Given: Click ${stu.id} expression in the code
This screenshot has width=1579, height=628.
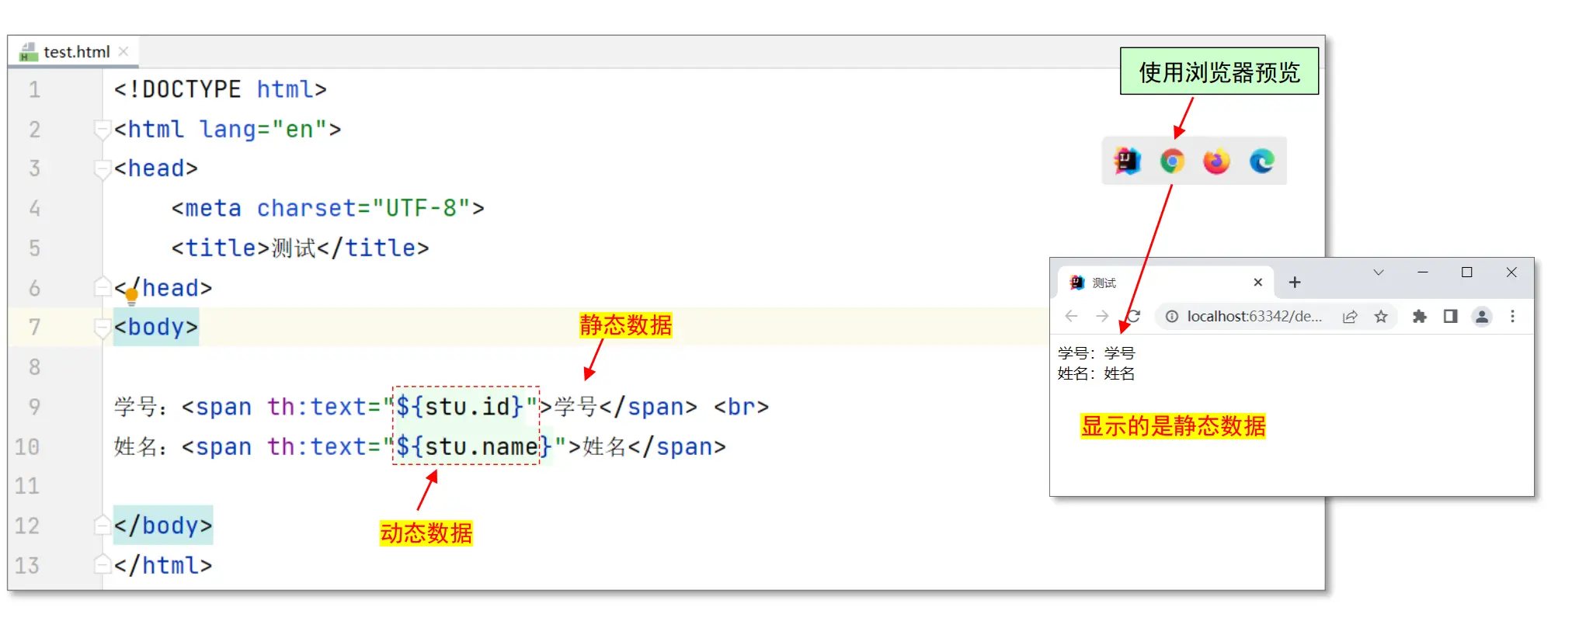Looking at the screenshot, I should coord(460,407).
